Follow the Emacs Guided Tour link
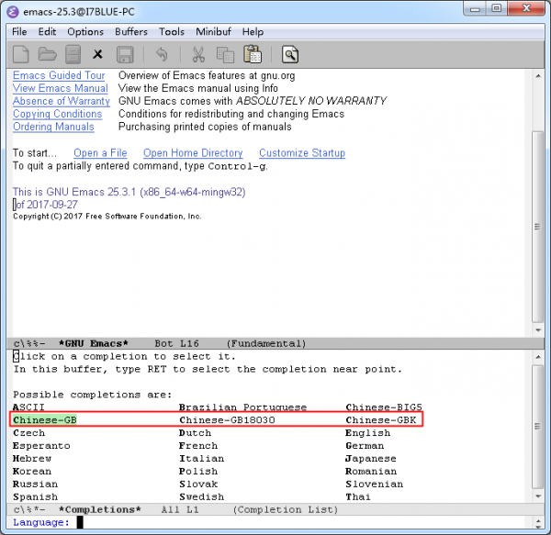Image resolution: width=551 pixels, height=535 pixels. (59, 75)
